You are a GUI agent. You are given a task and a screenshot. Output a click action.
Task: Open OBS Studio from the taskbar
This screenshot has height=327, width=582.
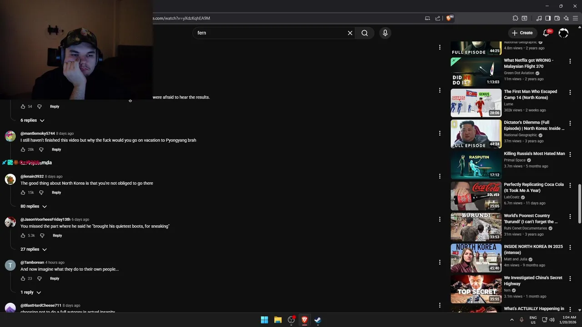pos(291,320)
